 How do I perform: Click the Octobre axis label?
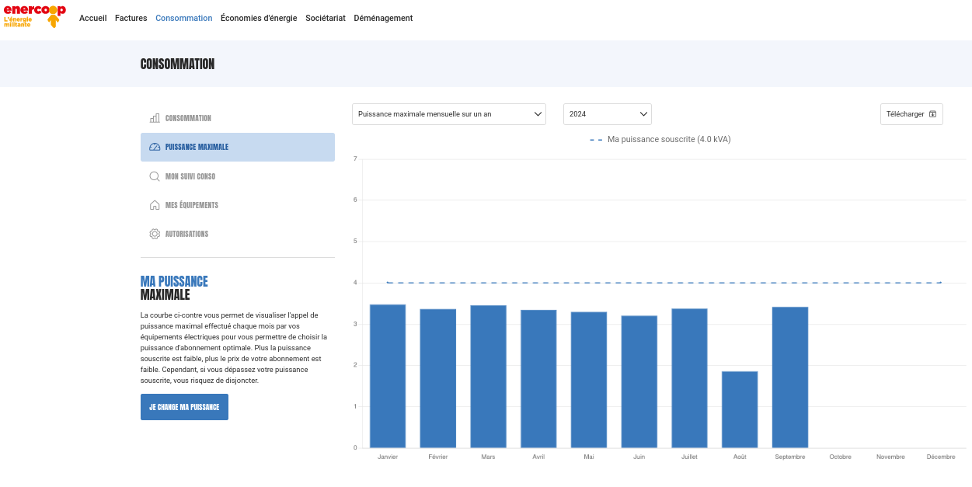click(840, 457)
